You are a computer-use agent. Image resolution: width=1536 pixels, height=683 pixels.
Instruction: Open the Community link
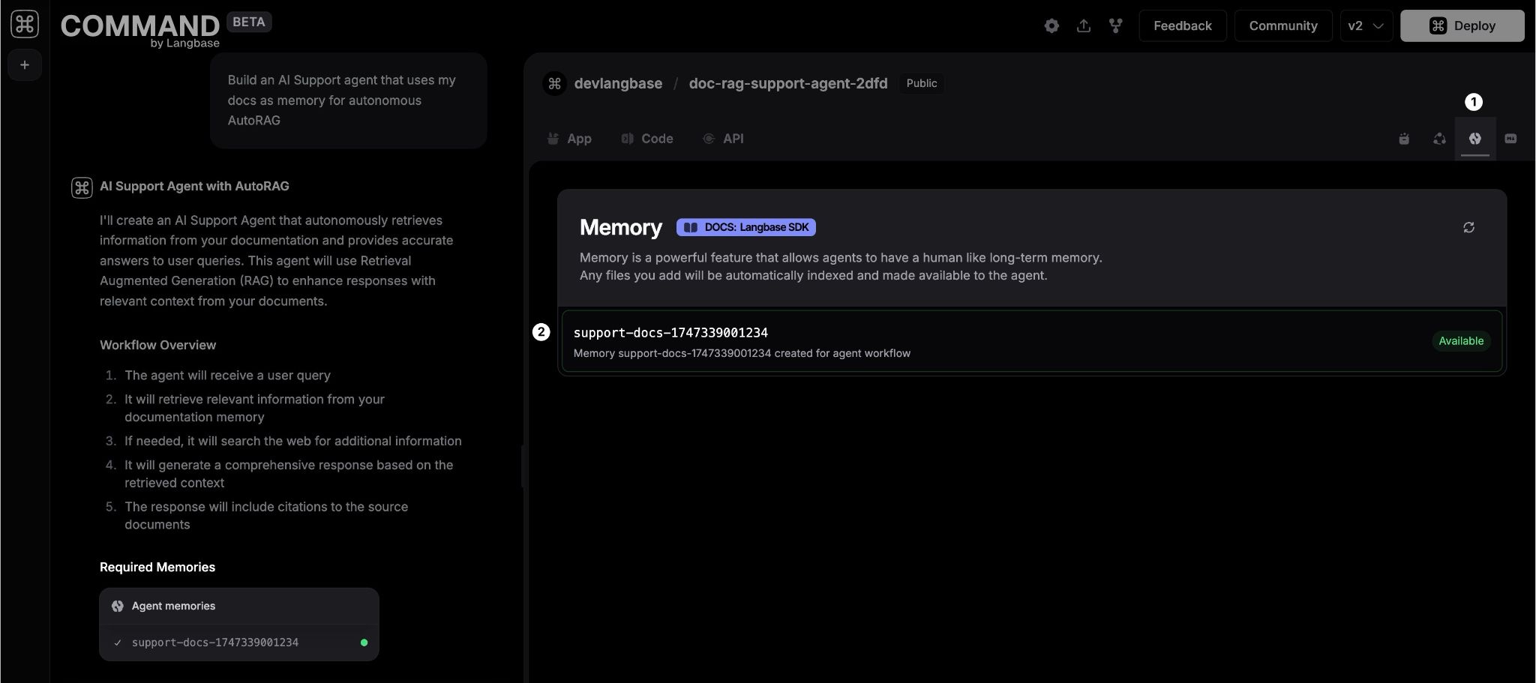point(1283,25)
